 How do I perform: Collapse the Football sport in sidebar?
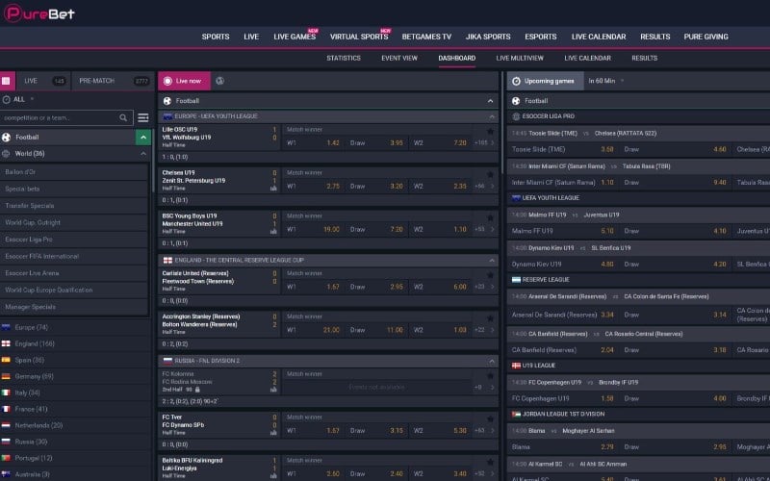point(142,138)
